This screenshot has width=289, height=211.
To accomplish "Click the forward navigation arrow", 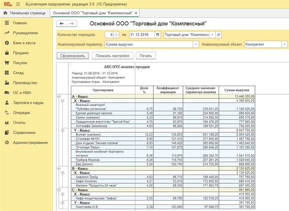I will (70, 24).
